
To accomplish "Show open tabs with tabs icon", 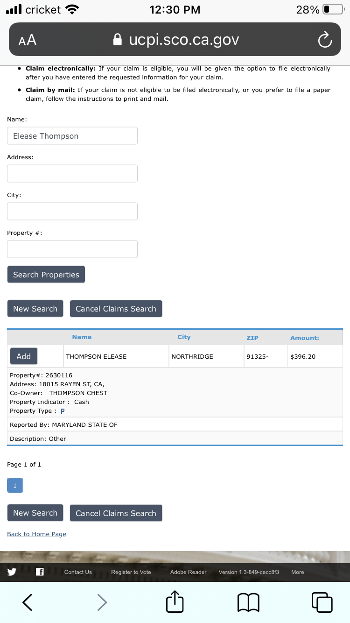I will point(322,602).
